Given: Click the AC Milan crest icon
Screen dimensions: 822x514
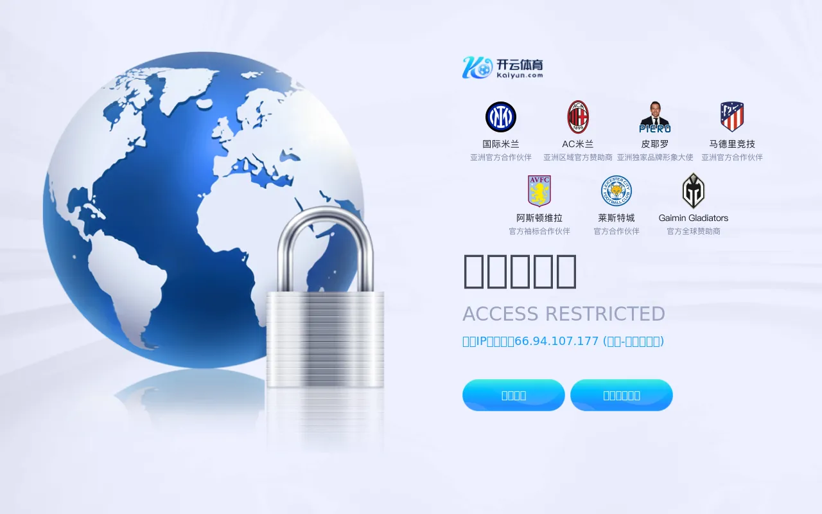Looking at the screenshot, I should [x=578, y=117].
